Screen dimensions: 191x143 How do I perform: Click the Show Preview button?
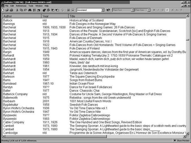click(182, 141)
